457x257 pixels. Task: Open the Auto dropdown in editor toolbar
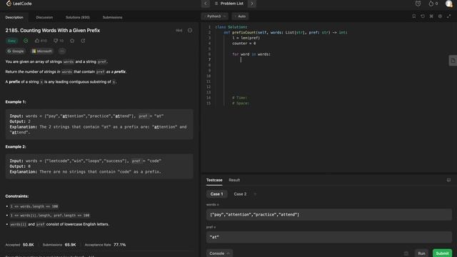tap(241, 16)
